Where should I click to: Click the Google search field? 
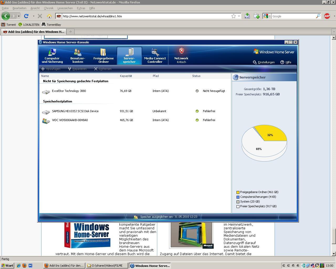(x=293, y=16)
